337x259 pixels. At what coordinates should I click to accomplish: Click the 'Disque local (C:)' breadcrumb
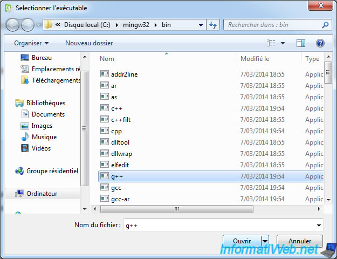tap(87, 25)
